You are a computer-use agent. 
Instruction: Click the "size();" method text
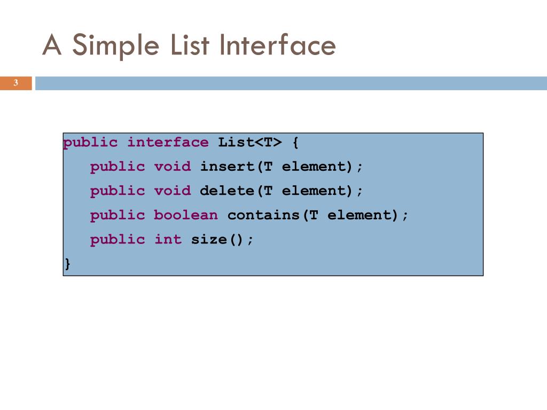point(222,239)
